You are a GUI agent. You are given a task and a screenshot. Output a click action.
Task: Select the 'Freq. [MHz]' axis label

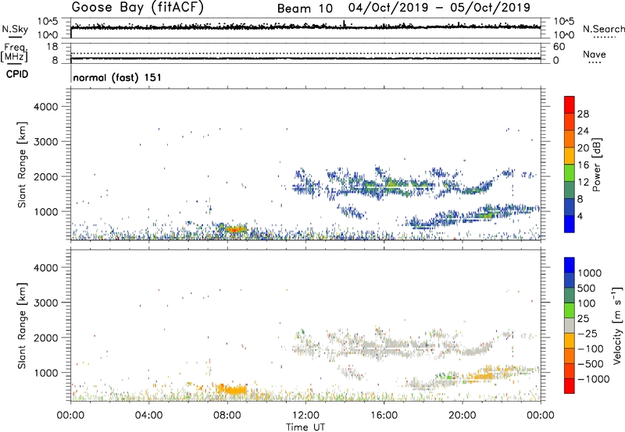click(14, 52)
